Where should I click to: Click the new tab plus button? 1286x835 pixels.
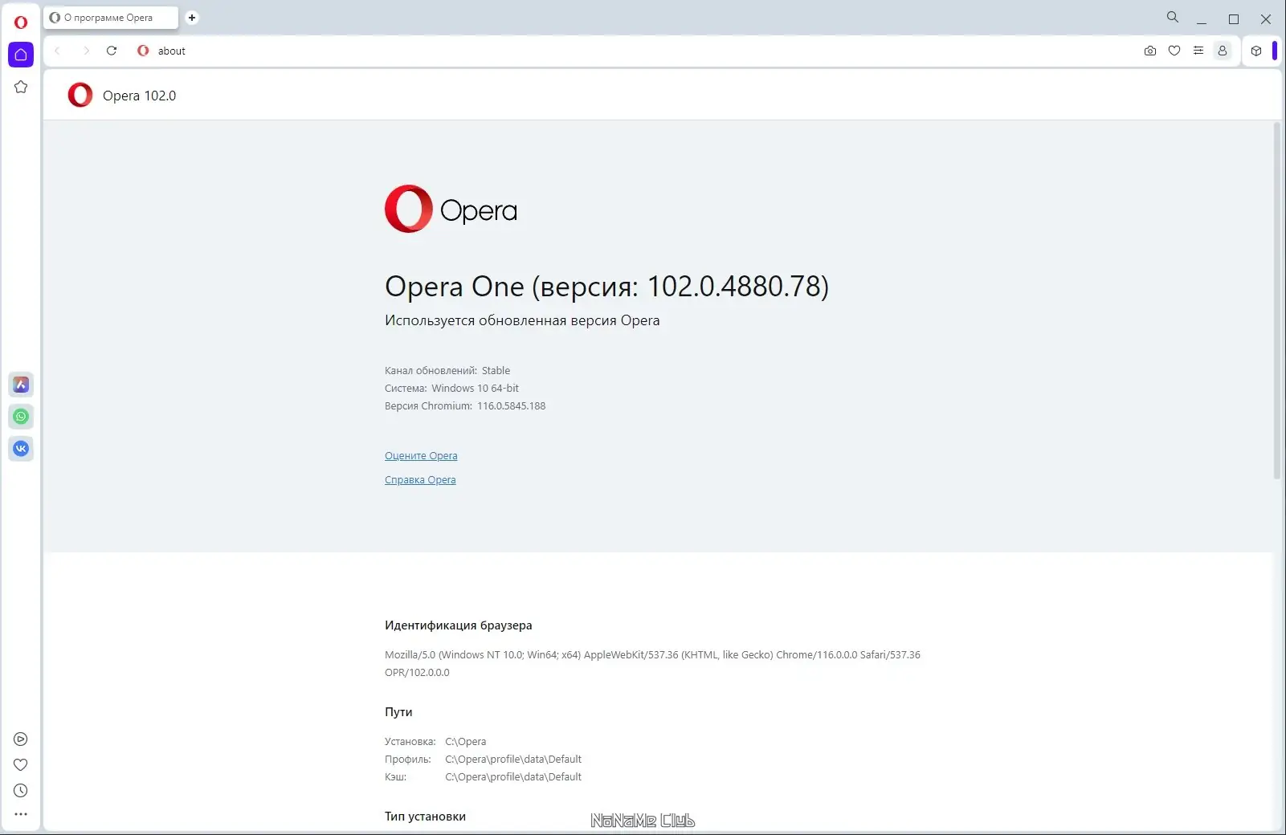pos(192,18)
